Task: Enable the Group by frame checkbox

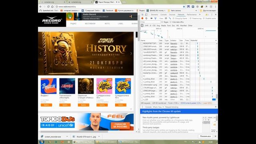Action: coord(174,18)
